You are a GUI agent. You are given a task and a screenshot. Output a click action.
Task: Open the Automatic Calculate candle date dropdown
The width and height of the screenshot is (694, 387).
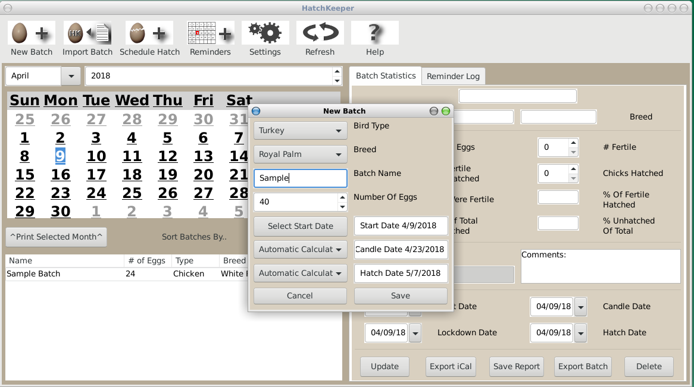click(x=300, y=249)
